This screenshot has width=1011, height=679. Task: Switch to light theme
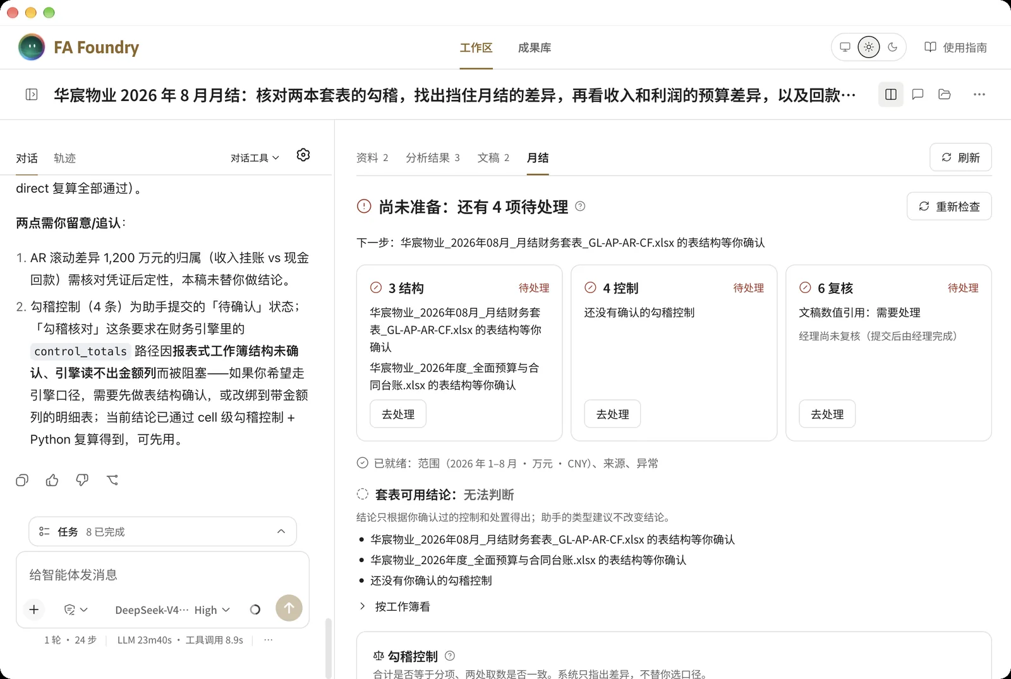(869, 47)
